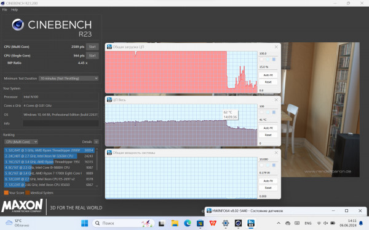Open the Cinebench icon on the taskbar
The width and height of the screenshot is (369, 230).
[238, 223]
